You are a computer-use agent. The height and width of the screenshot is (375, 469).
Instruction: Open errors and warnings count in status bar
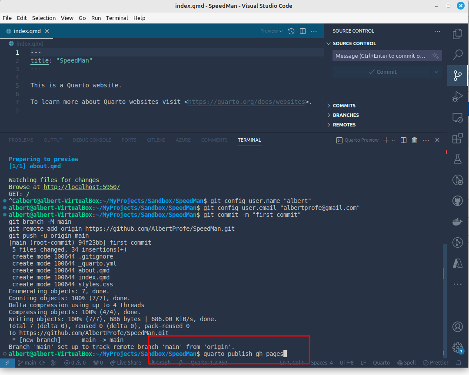75,363
